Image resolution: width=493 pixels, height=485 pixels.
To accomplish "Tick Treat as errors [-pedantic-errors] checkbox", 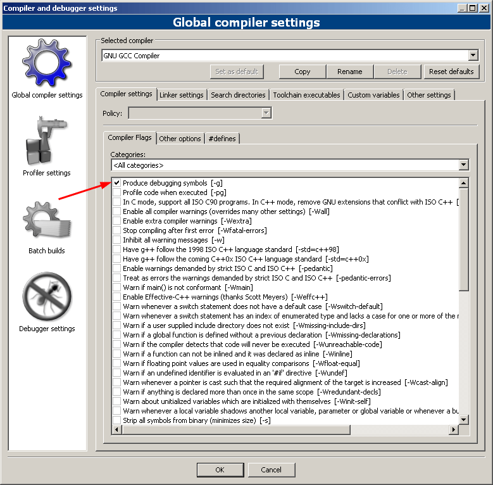I will pos(117,278).
